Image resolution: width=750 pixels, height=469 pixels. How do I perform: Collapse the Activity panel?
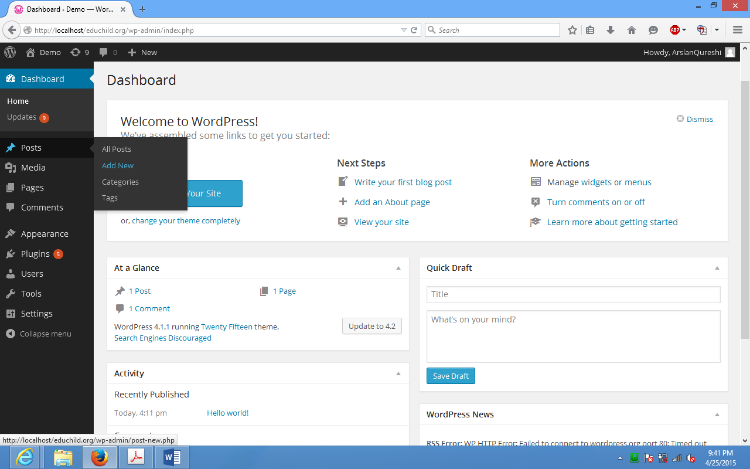coord(398,373)
